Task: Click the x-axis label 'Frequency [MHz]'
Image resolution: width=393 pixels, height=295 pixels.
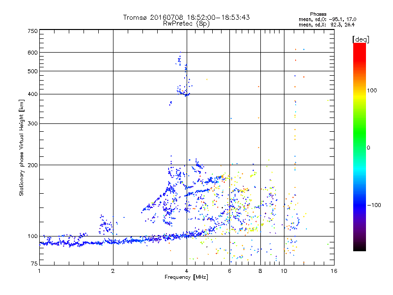Action: 186,277
